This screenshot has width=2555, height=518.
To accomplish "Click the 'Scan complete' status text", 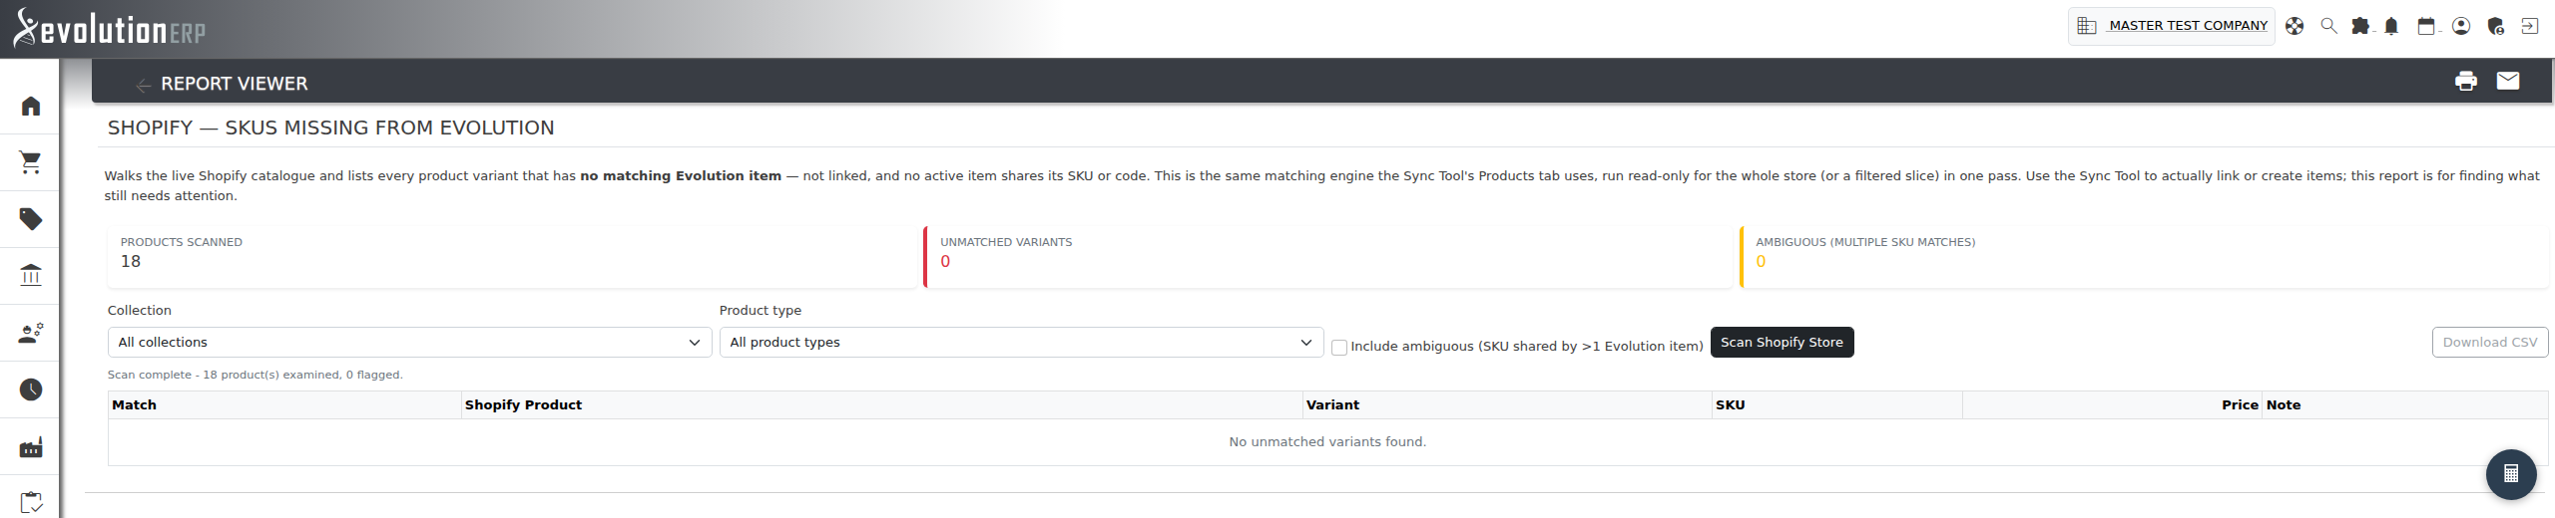I will pyautogui.click(x=255, y=375).
